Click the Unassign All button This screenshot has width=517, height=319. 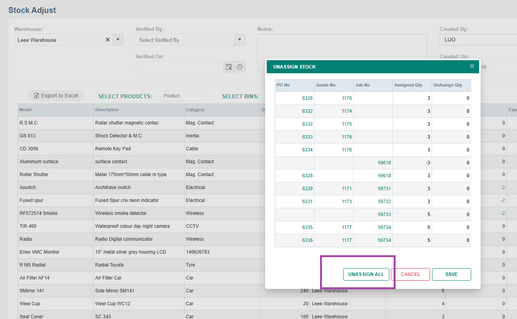click(366, 274)
